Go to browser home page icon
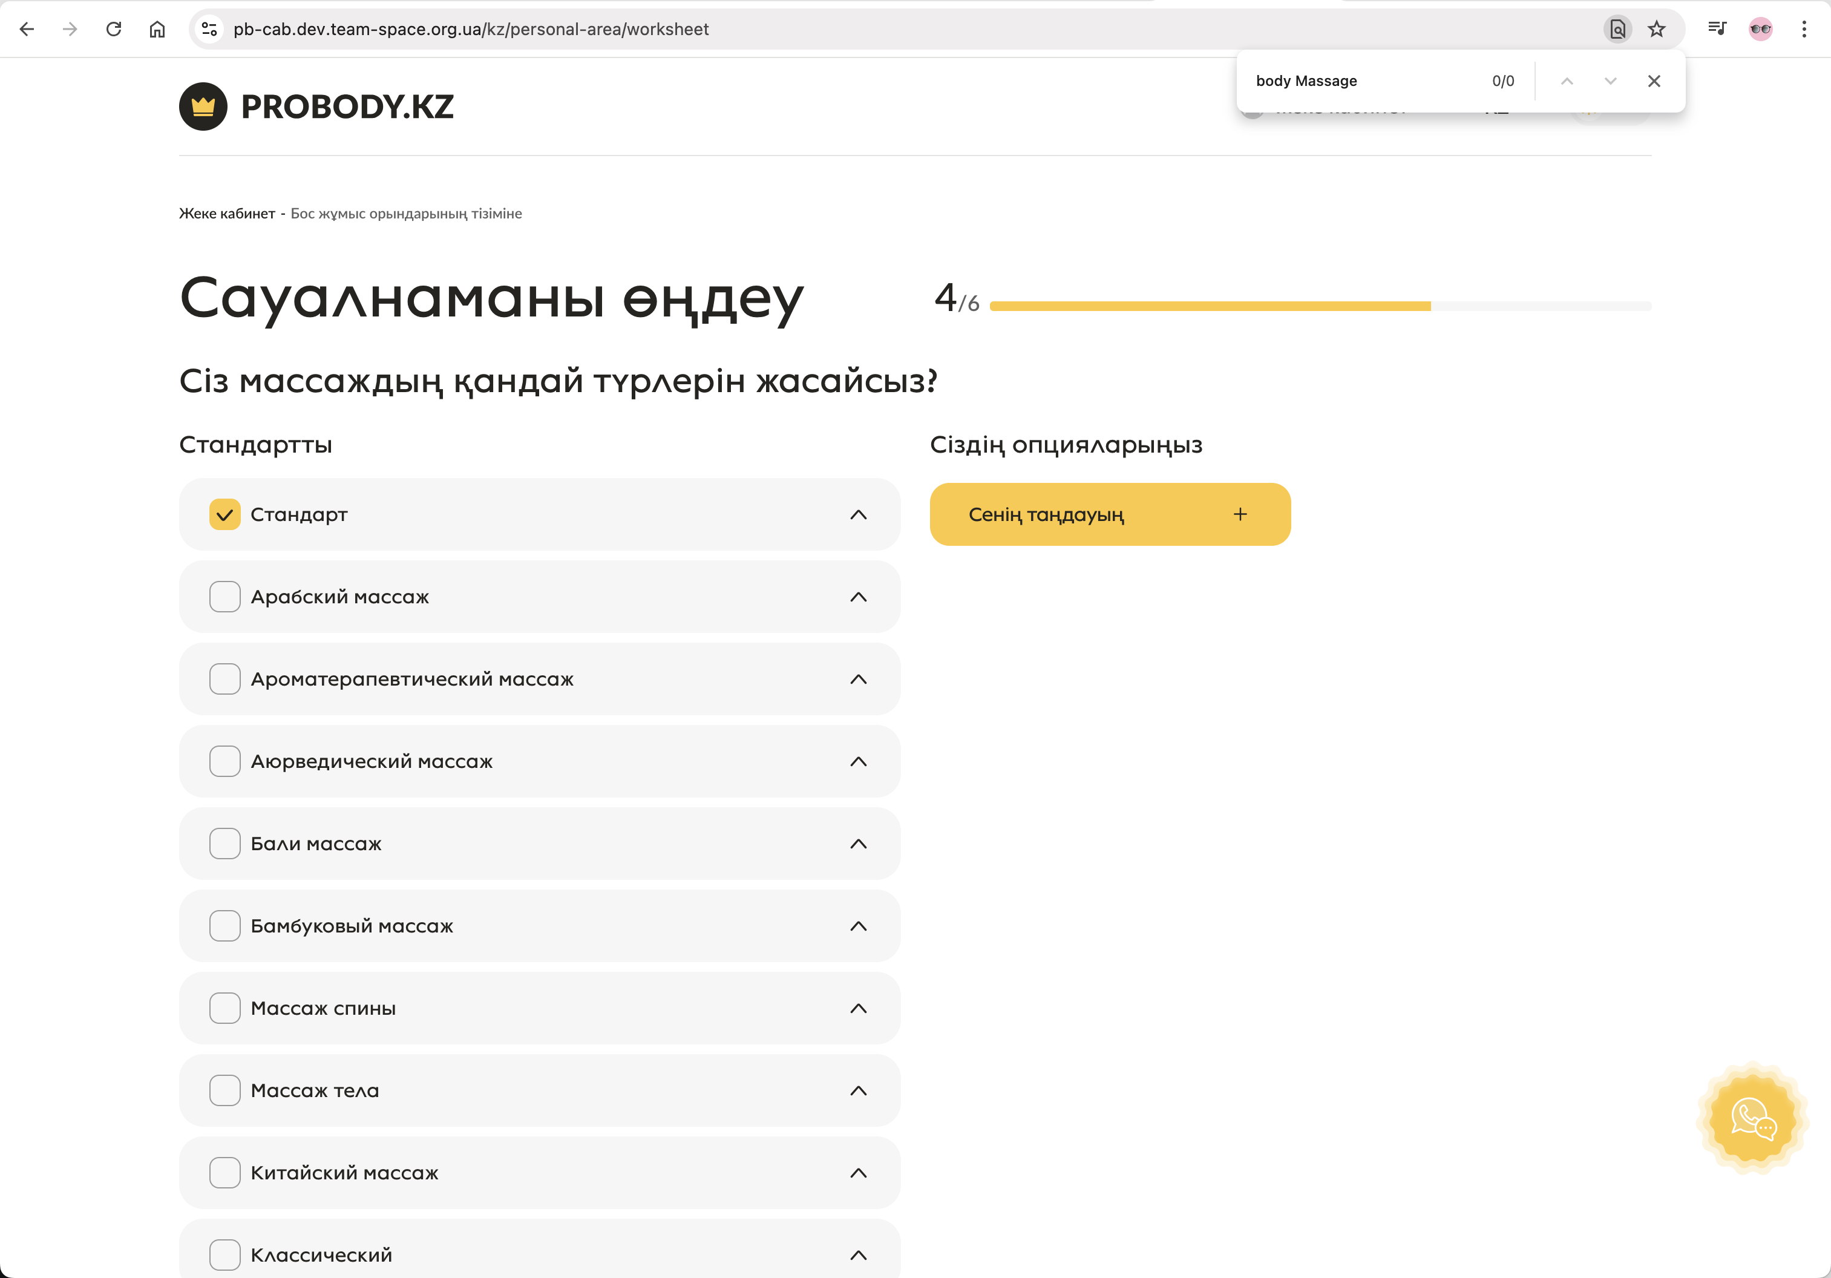The height and width of the screenshot is (1278, 1831). click(x=157, y=30)
